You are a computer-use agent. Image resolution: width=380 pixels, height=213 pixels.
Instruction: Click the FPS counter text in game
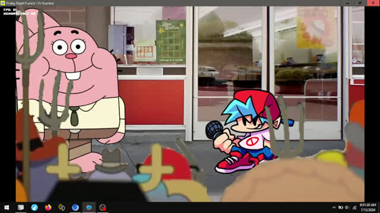pos(10,10)
